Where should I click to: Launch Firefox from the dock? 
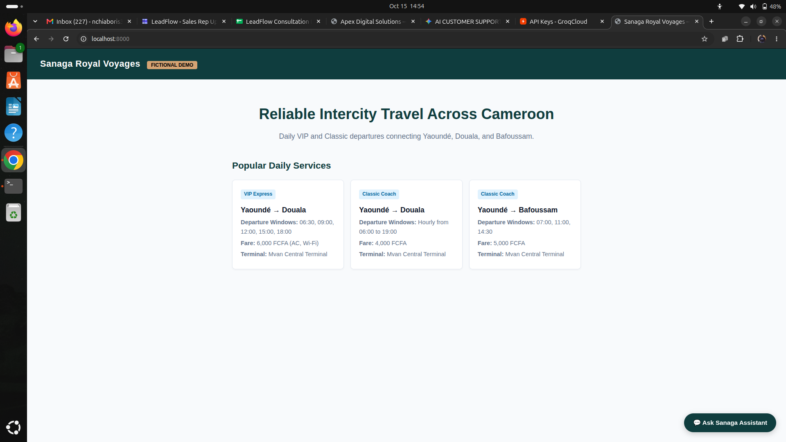[x=14, y=28]
